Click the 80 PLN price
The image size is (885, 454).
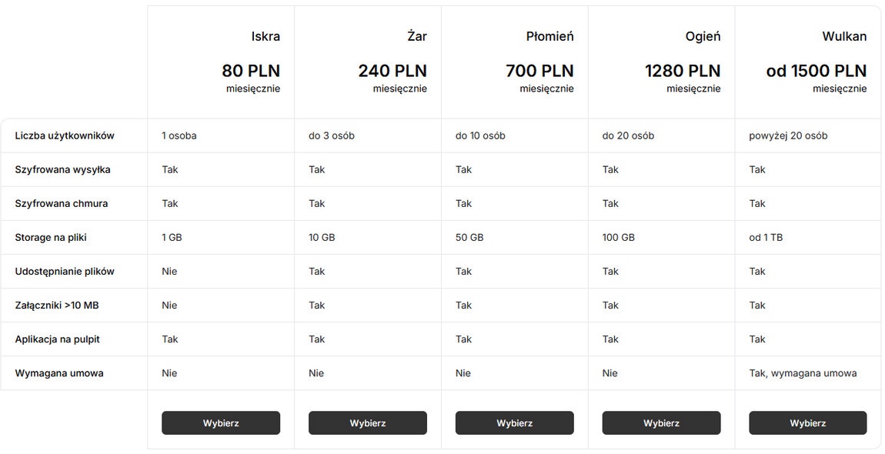click(251, 71)
